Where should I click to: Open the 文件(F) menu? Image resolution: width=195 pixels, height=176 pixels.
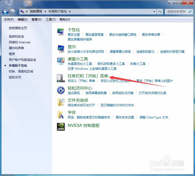click(x=9, y=20)
